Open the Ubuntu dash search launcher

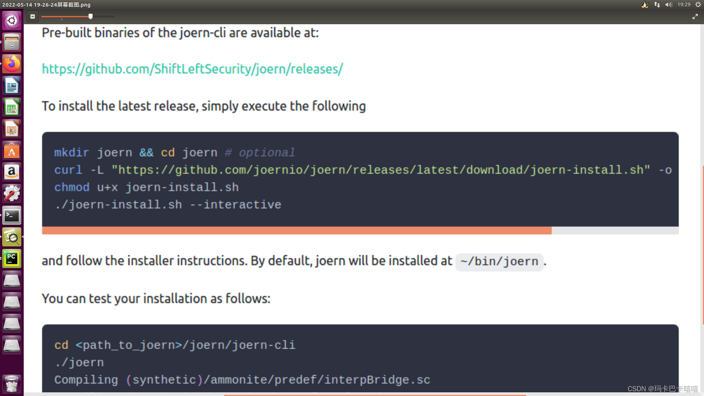pyautogui.click(x=12, y=20)
